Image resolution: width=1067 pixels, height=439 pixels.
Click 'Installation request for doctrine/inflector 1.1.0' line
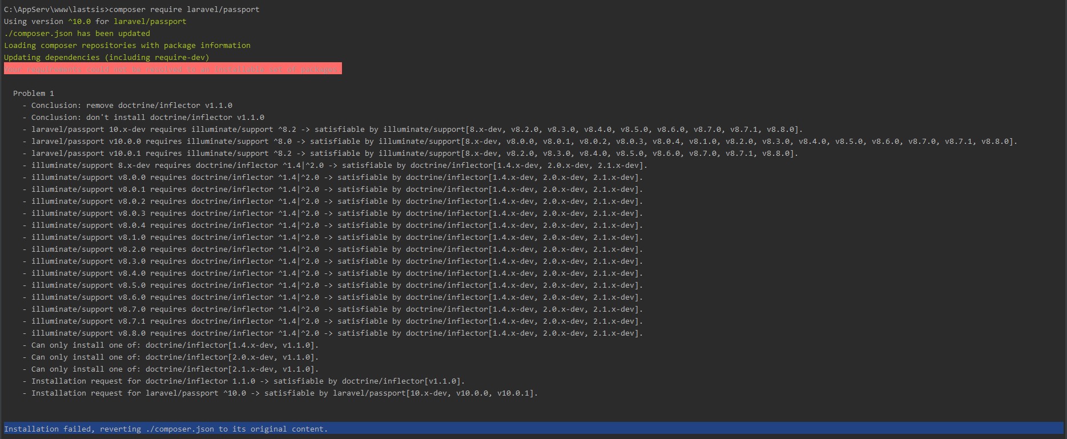point(244,381)
